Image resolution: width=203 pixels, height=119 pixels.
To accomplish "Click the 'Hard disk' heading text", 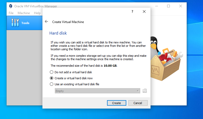I will 58,33.
